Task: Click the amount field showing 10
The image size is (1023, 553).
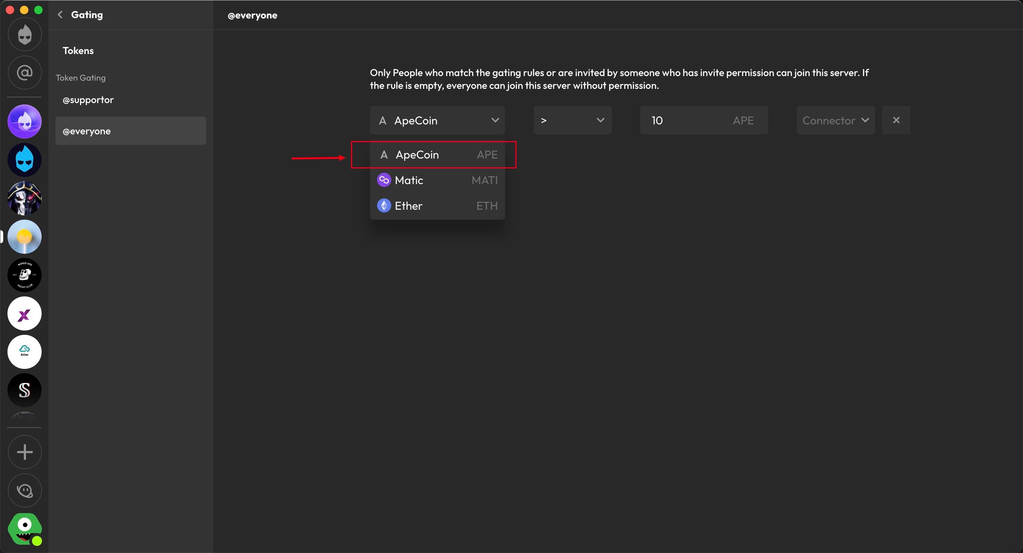Action: [x=704, y=120]
